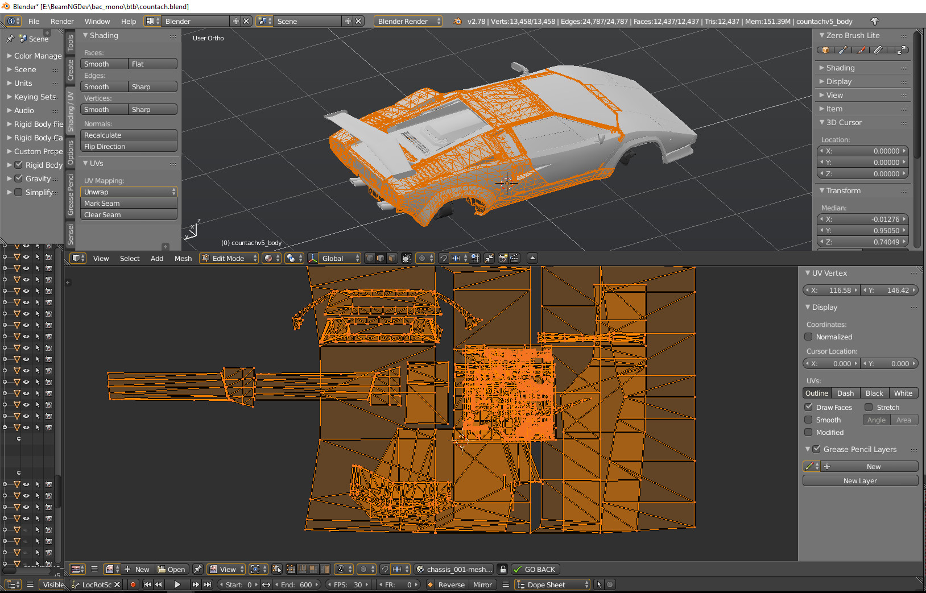Click the OpenGL render camera icon
This screenshot has width=926, height=593.
point(503,258)
